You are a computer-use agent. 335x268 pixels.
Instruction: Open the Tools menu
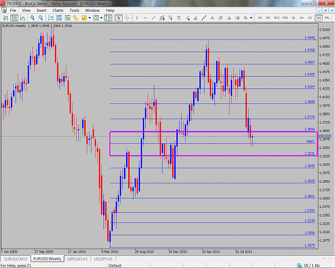point(74,10)
